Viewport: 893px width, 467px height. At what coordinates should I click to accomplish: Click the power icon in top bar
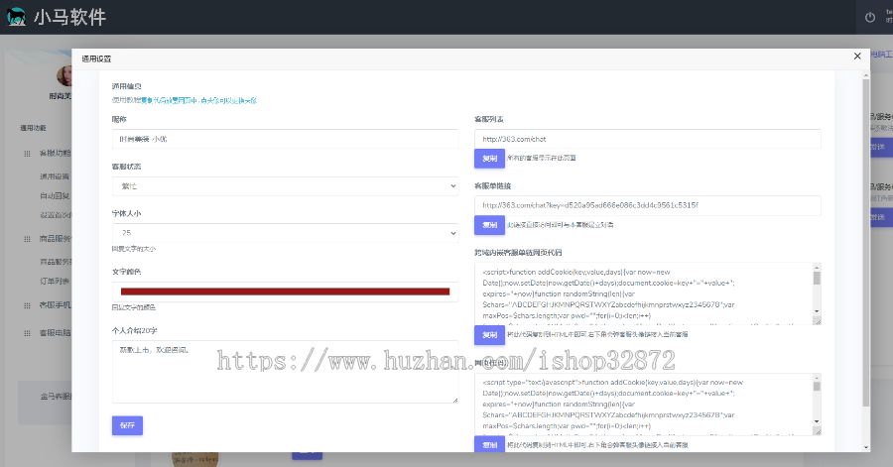coord(869,18)
